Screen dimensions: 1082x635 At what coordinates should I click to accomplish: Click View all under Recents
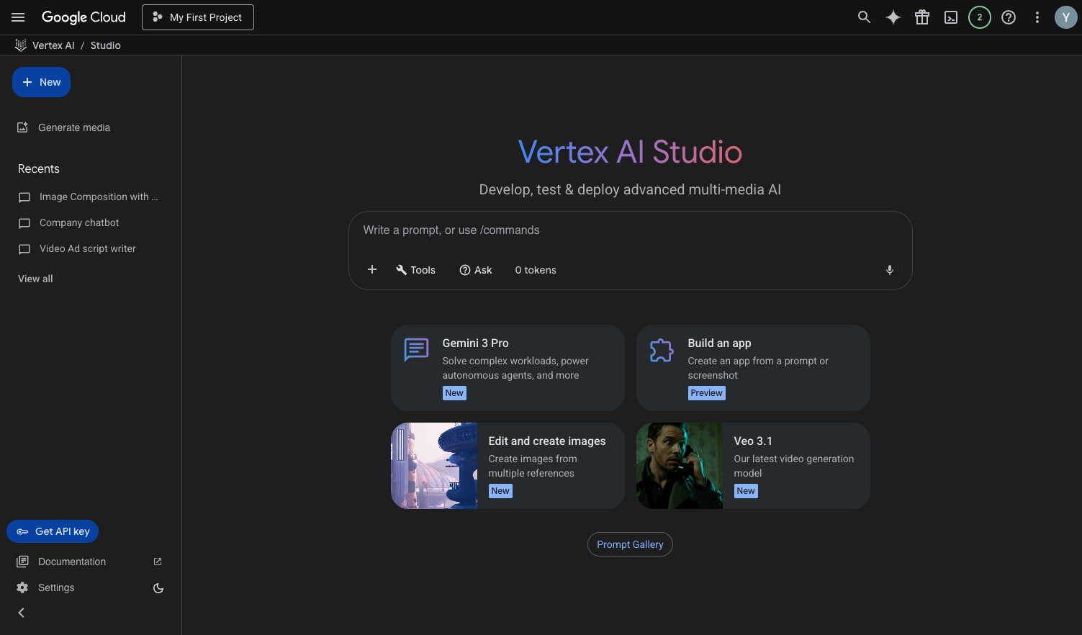coord(35,279)
